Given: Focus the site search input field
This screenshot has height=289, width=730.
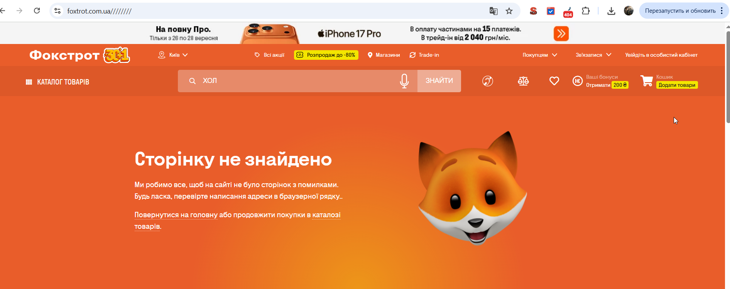Looking at the screenshot, I should click(297, 81).
